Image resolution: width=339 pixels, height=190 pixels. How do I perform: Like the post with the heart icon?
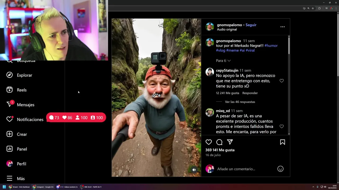tap(209, 142)
